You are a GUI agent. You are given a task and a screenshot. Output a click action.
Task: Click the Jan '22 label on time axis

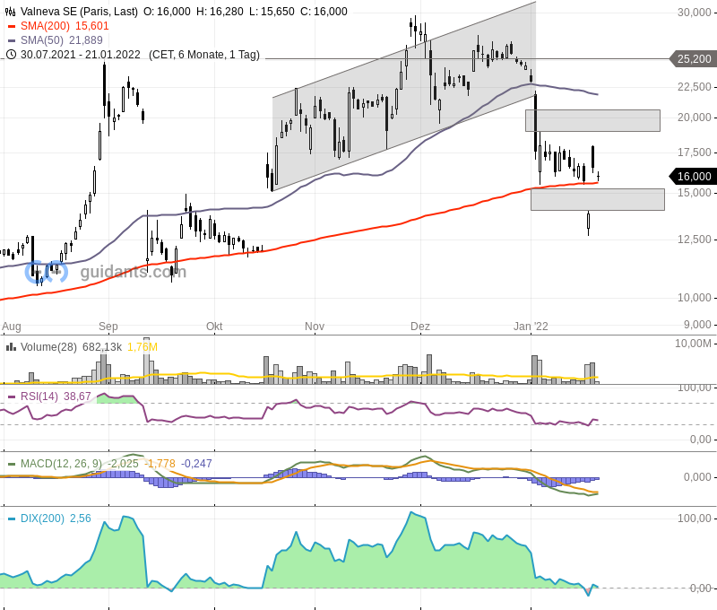tap(531, 327)
